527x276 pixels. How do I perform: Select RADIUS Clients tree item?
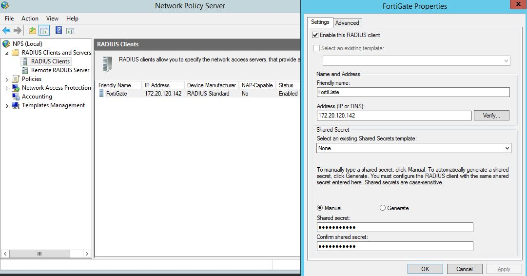tap(50, 61)
